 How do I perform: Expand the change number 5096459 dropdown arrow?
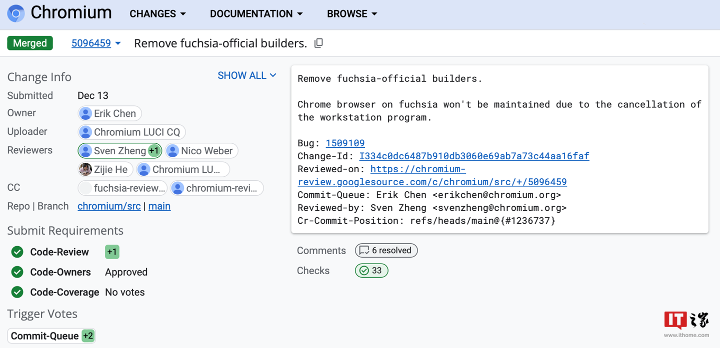click(118, 43)
